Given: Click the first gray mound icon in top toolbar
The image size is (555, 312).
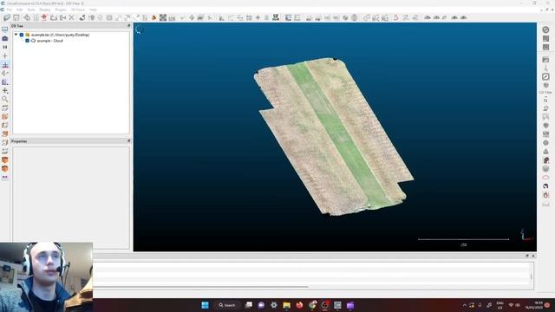Looking at the screenshot, I should (428, 17).
